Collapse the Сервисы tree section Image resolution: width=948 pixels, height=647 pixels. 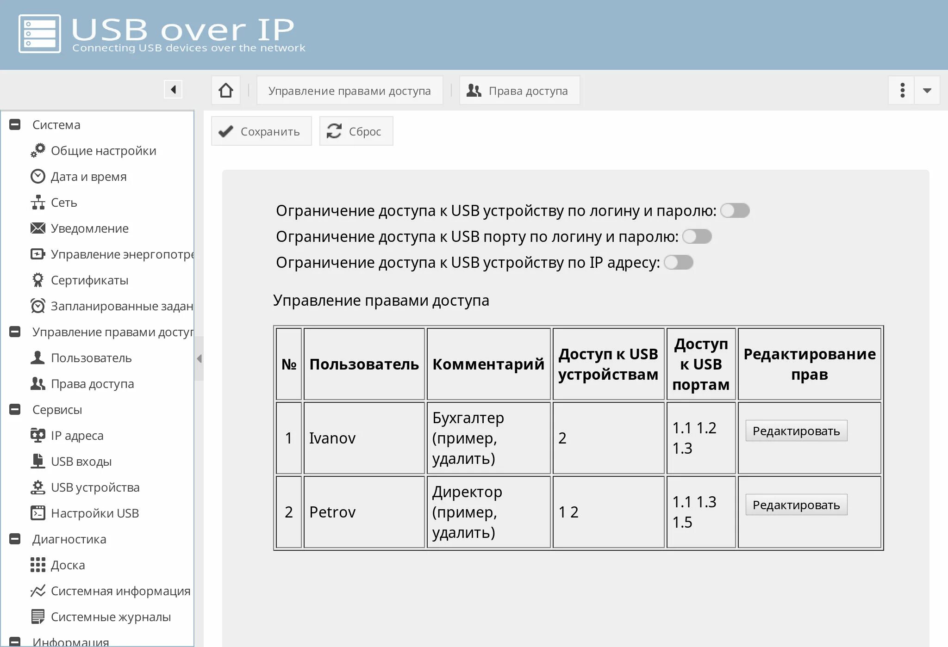tap(15, 409)
